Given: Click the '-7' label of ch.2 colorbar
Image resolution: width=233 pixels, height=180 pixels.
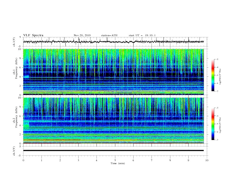Looking at the screenshot, I should pyautogui.click(x=217, y=140).
